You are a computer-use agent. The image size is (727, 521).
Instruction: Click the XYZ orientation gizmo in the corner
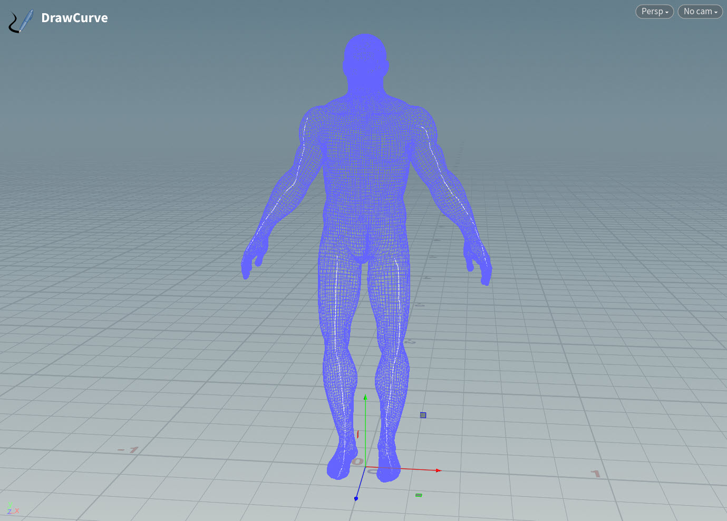click(x=12, y=509)
